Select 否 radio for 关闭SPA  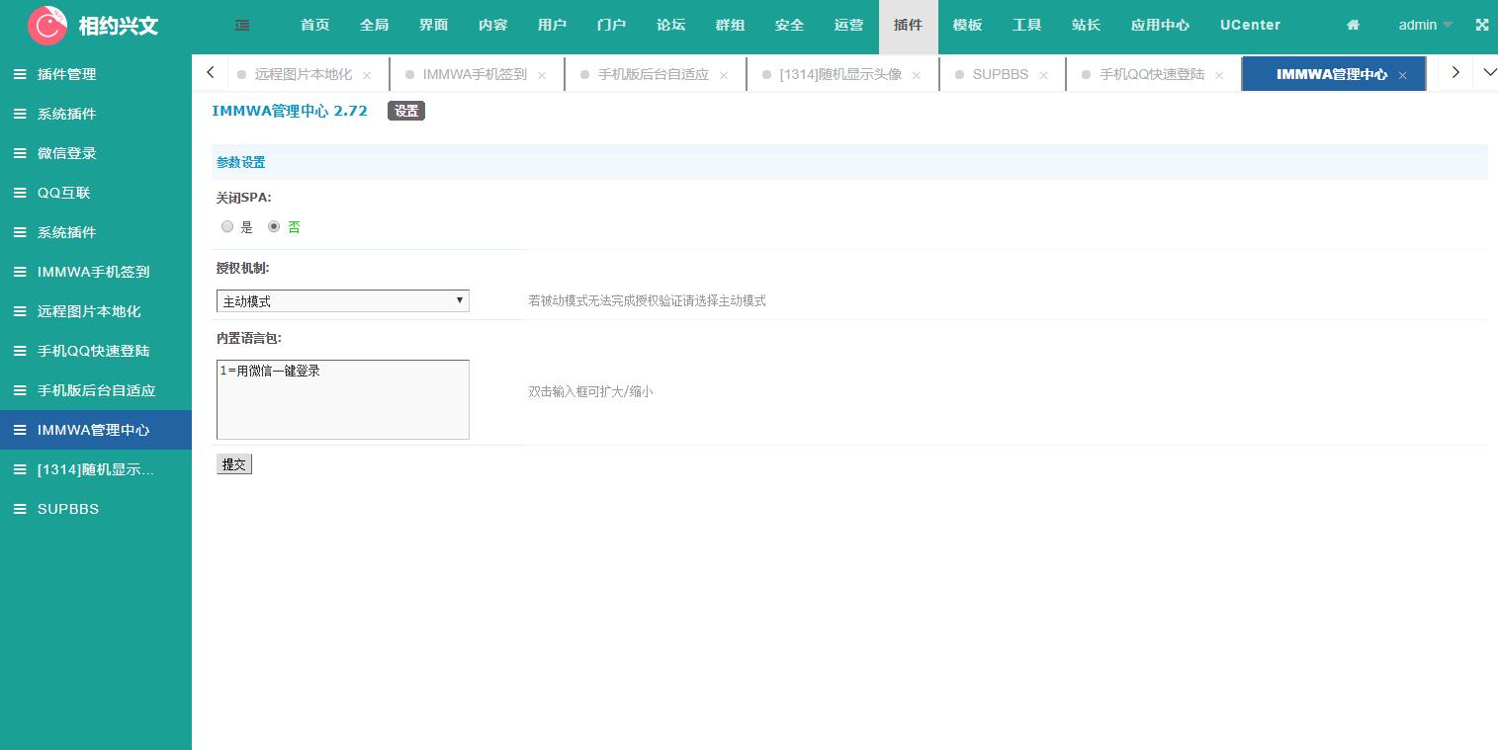(x=274, y=226)
